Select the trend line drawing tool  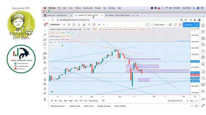(45, 35)
